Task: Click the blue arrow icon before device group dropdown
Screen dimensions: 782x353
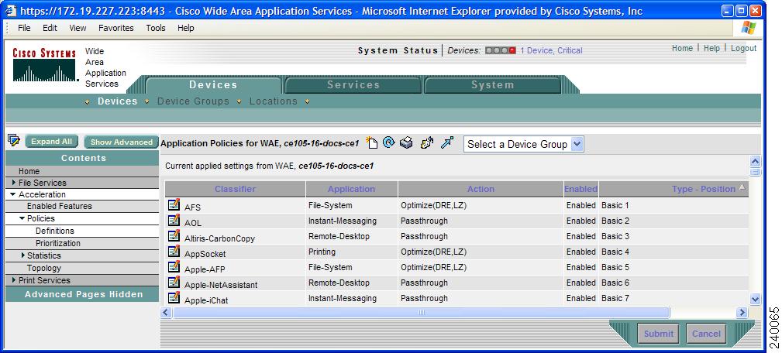Action: [x=447, y=143]
